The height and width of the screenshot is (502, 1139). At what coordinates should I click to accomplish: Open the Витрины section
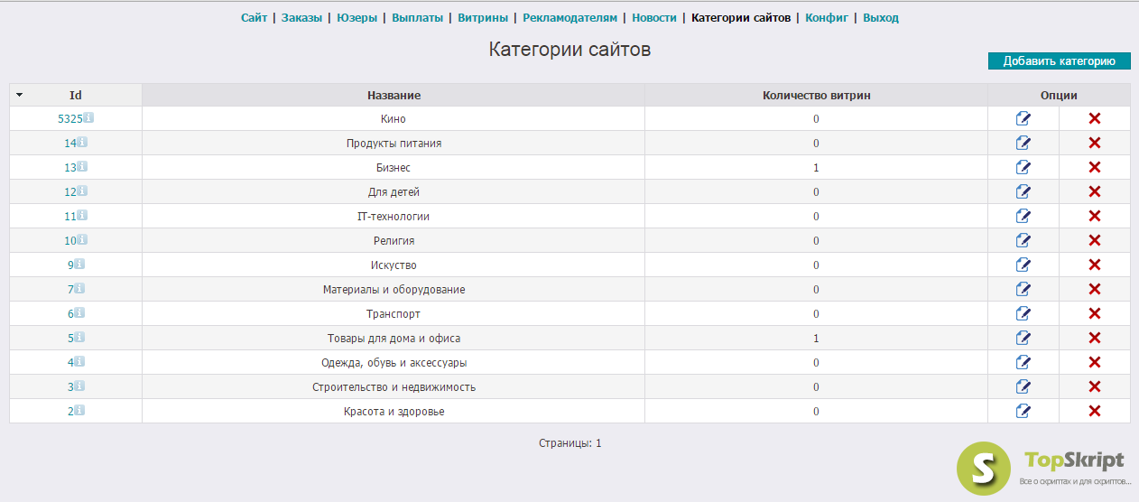pos(483,17)
